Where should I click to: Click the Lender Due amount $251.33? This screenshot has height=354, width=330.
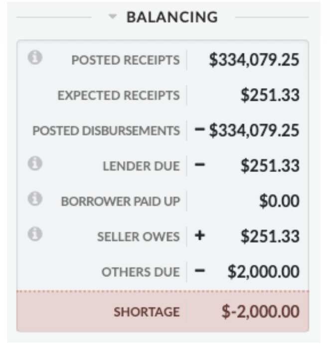(270, 167)
